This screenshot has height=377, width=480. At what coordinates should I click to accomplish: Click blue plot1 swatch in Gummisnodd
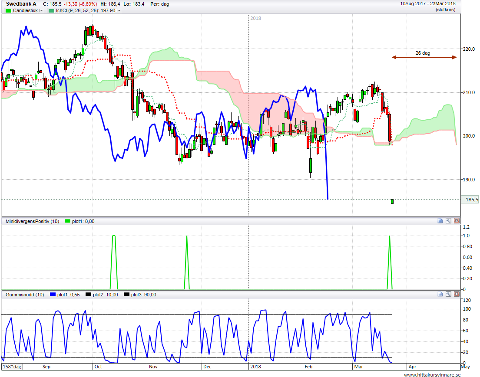(53, 295)
